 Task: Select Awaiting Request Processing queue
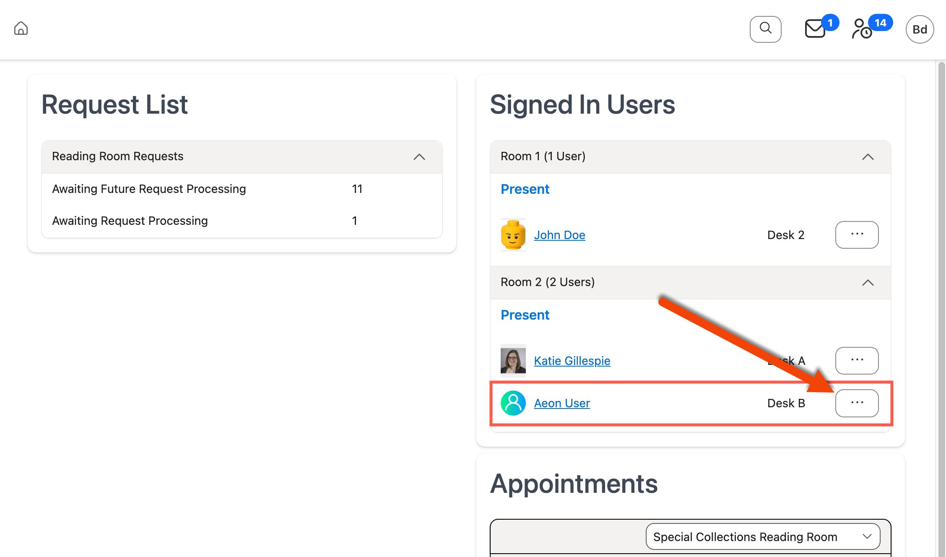[x=130, y=221]
